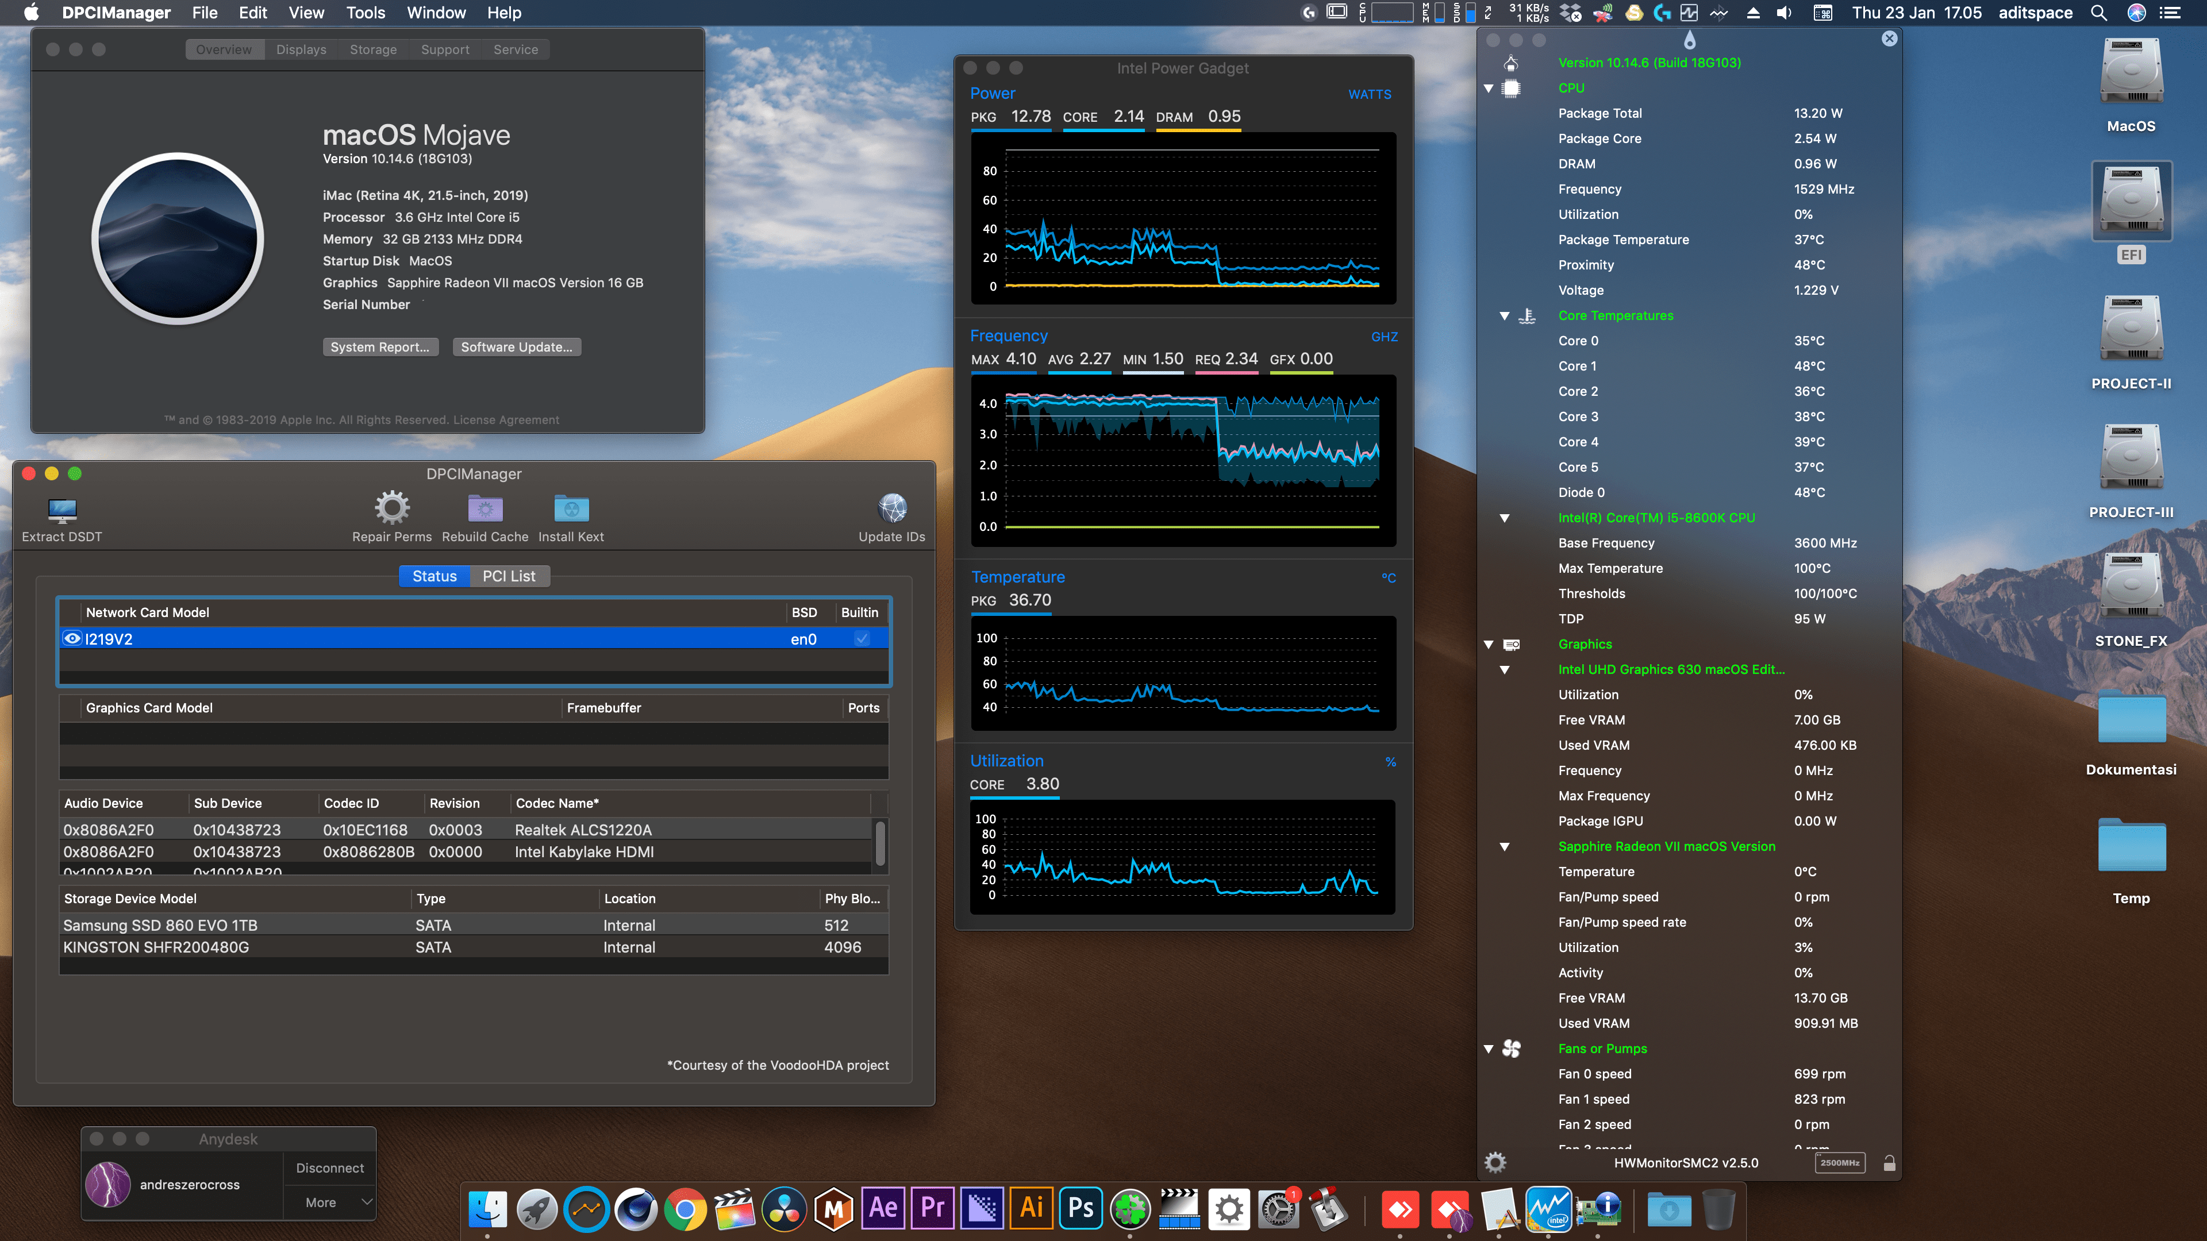Open the License Agreement link
The width and height of the screenshot is (2207, 1241).
(506, 419)
